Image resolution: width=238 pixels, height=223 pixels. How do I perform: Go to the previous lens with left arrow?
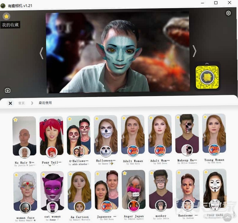tap(41, 53)
